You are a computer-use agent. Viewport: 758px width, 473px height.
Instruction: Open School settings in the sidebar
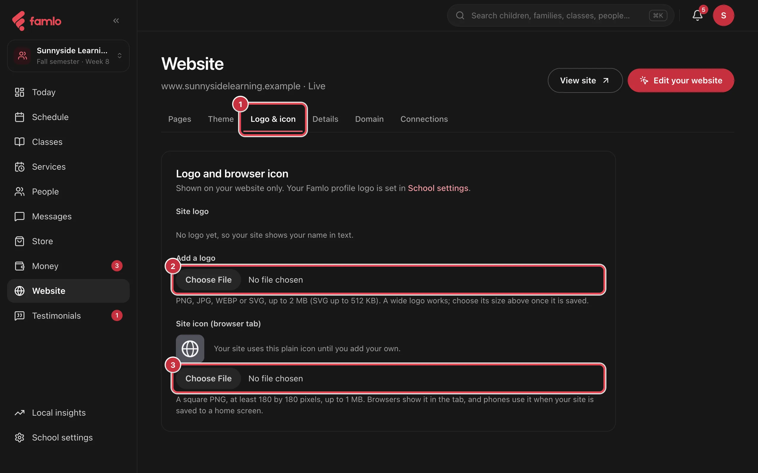point(68,437)
